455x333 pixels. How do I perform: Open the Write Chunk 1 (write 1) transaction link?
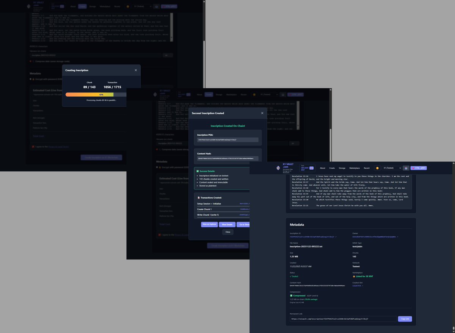[x=245, y=215]
